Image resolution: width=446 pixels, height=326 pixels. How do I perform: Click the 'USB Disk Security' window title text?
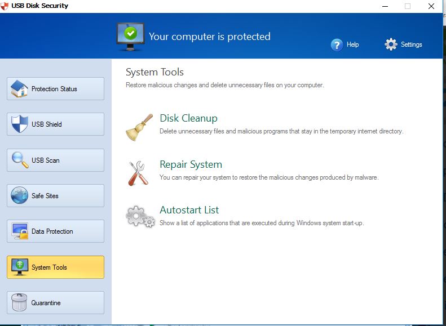[x=40, y=6]
